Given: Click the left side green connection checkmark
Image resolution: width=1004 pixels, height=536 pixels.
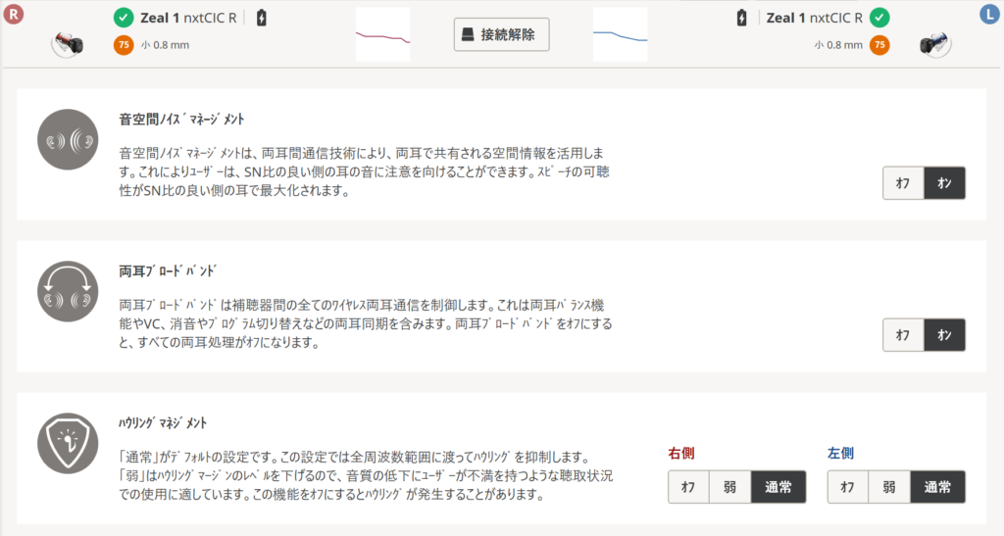Looking at the screenshot, I should (879, 18).
